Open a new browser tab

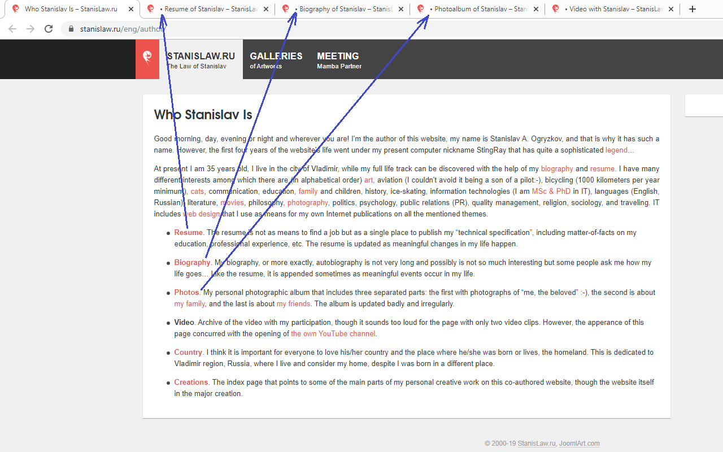pos(692,9)
